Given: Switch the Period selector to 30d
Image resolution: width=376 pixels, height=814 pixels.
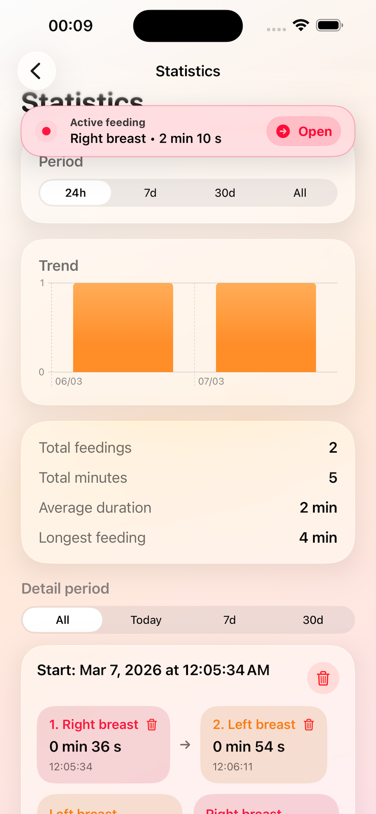Looking at the screenshot, I should pyautogui.click(x=225, y=193).
